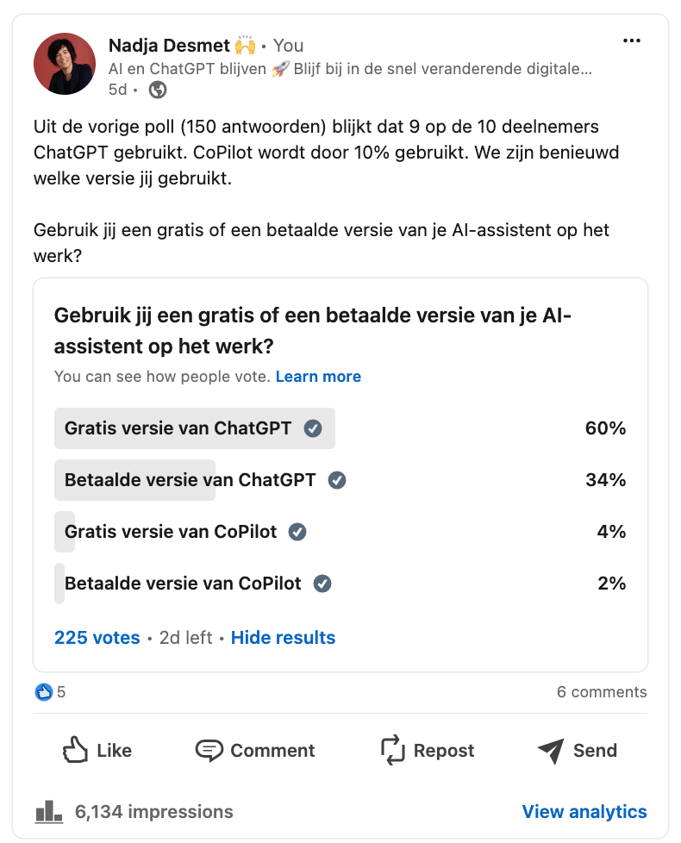Screen dimensions: 681x843
Task: Select the Gratis versie van CoPilot option
Action: (x=340, y=532)
